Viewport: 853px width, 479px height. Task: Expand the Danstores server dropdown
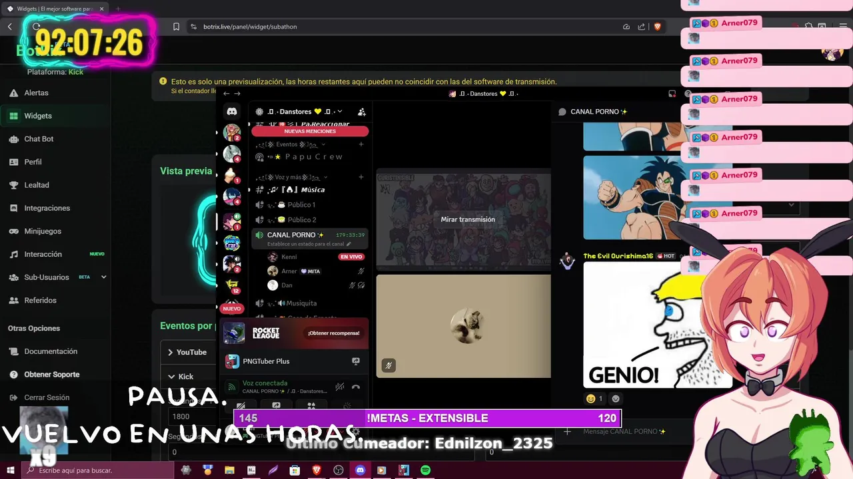point(339,111)
